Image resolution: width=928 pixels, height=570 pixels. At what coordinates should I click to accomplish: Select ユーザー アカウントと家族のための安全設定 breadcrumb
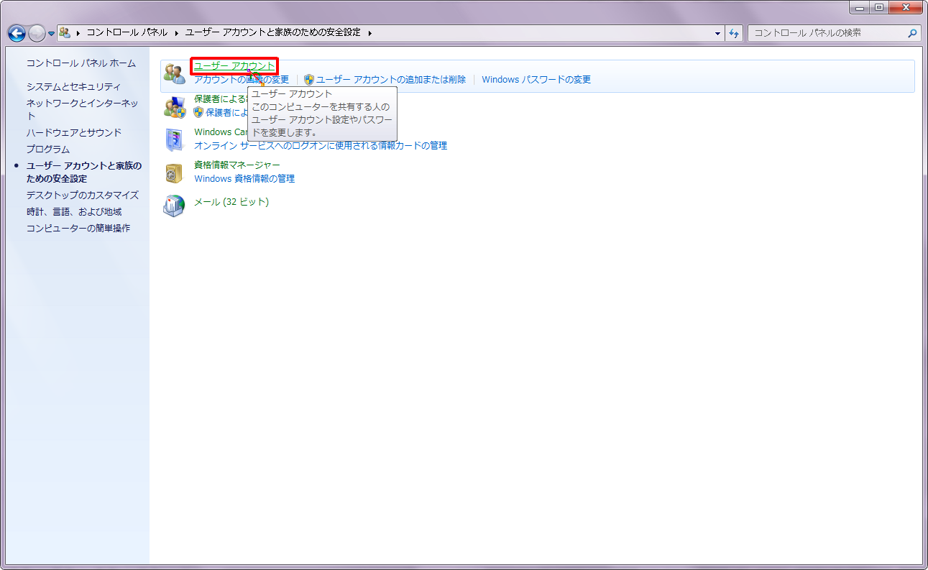273,33
